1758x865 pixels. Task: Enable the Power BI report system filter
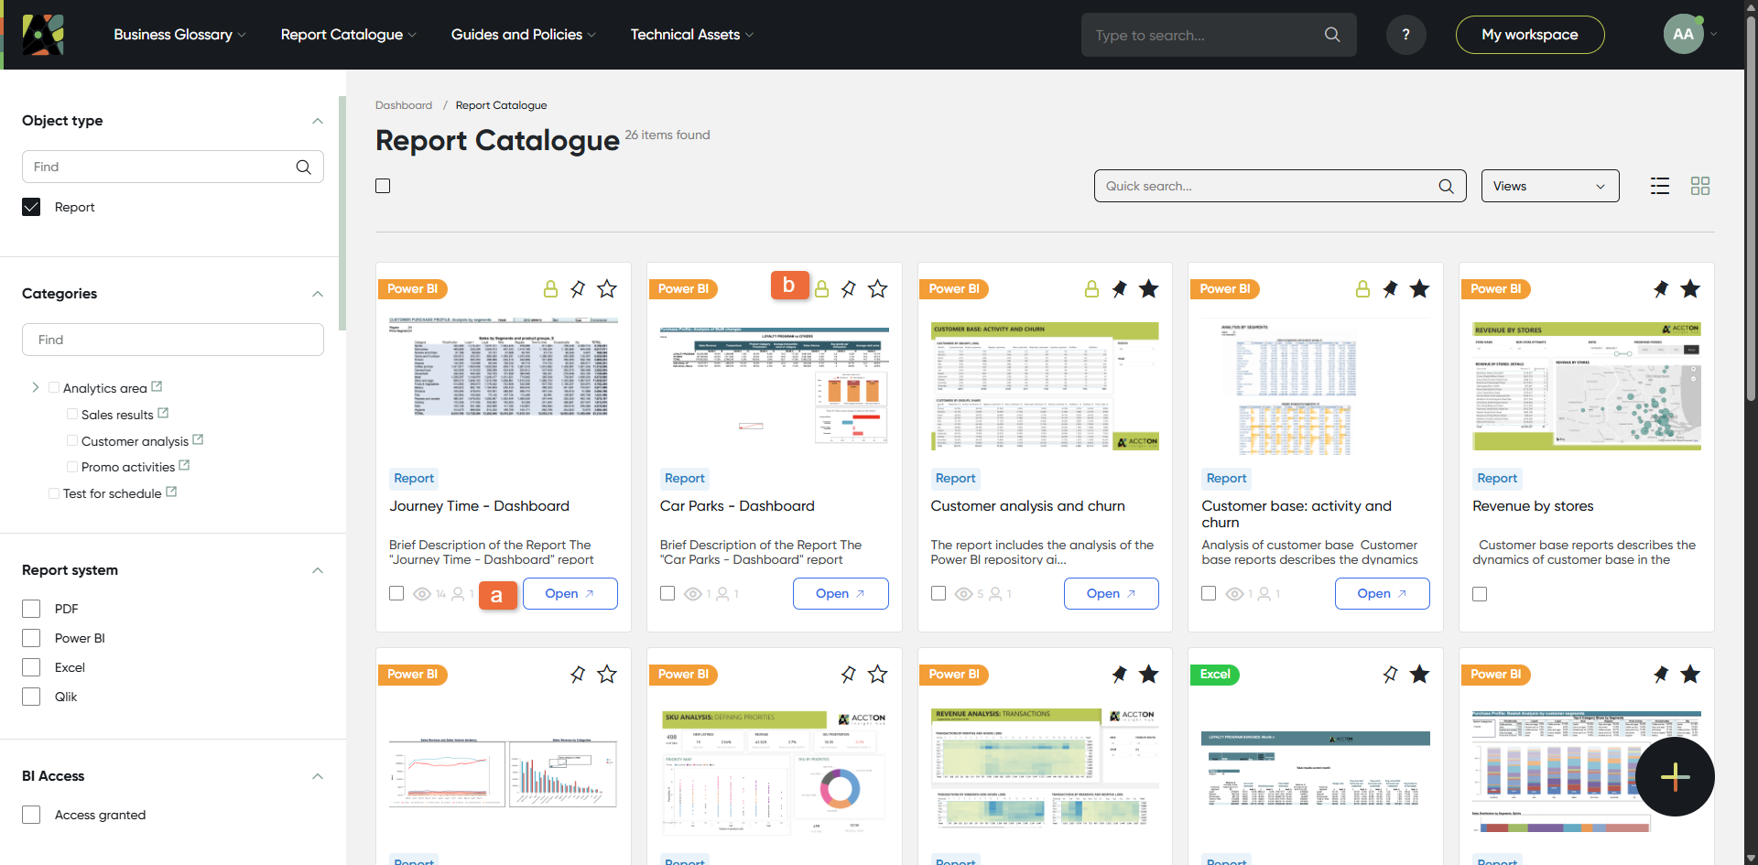click(31, 638)
